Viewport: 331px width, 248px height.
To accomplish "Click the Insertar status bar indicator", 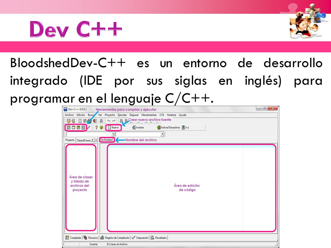I will (94, 244).
